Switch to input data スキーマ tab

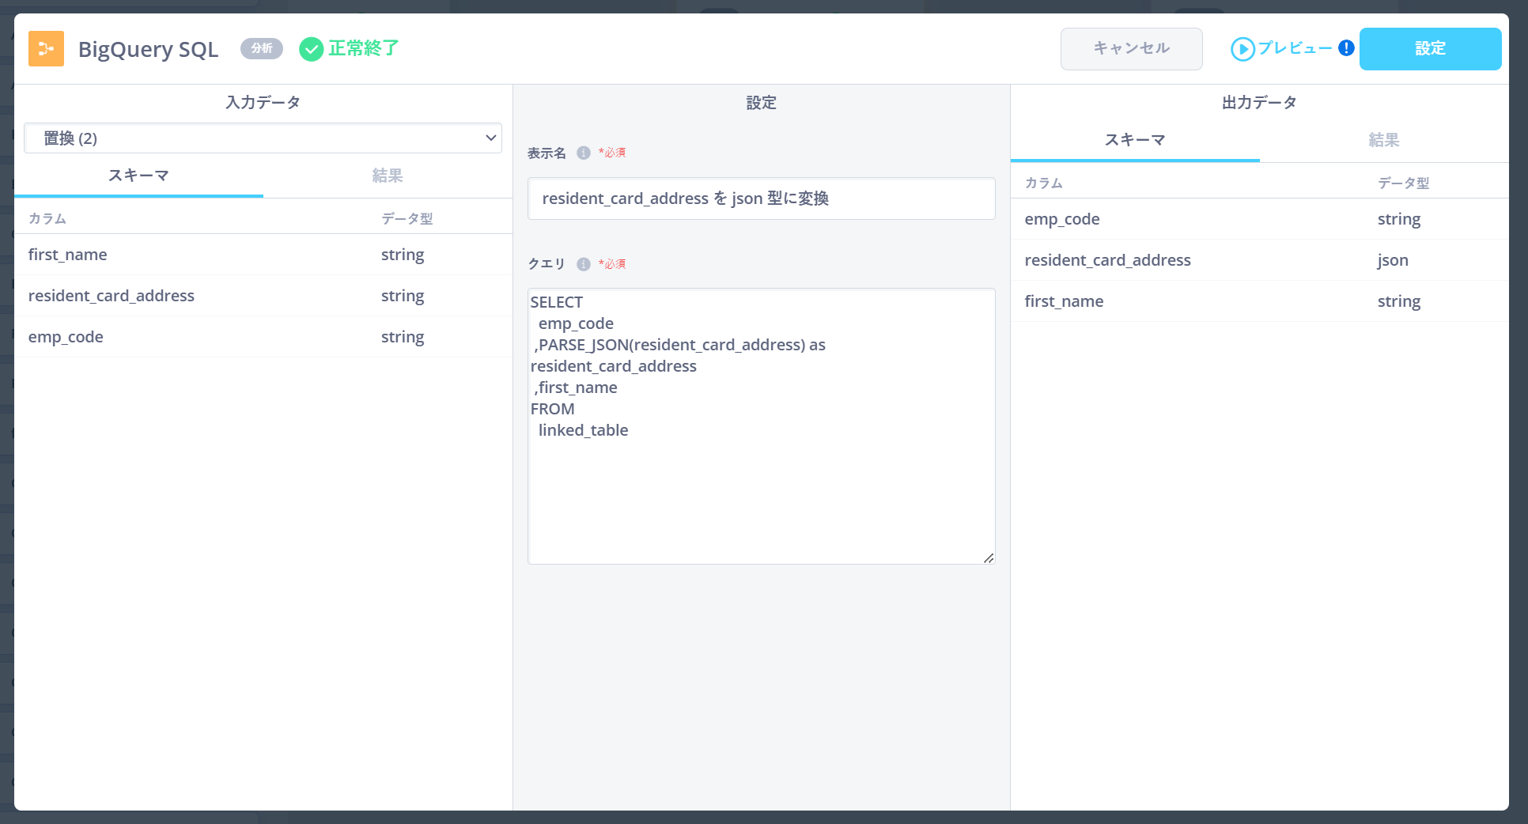click(138, 176)
